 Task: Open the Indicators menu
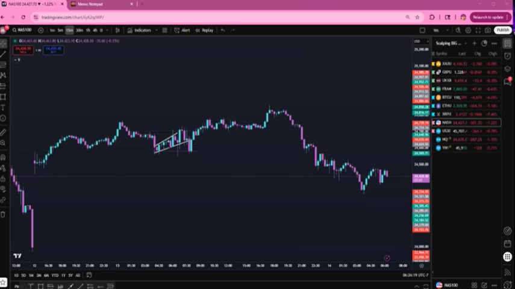point(140,30)
